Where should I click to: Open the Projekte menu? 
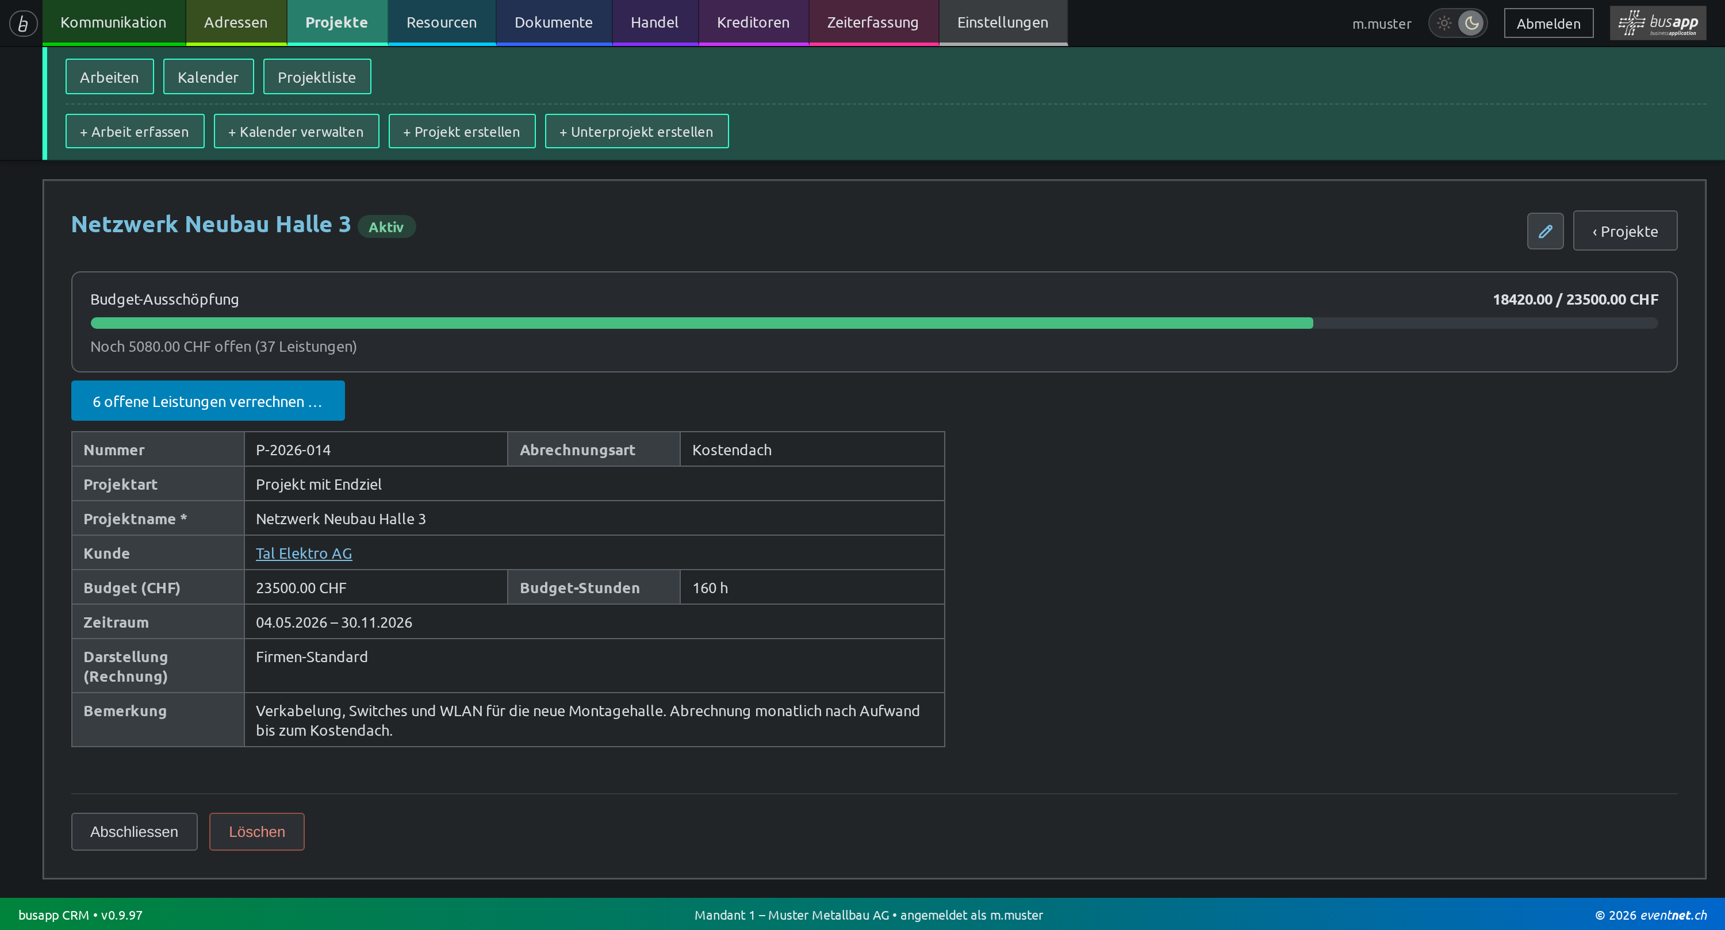click(x=337, y=23)
